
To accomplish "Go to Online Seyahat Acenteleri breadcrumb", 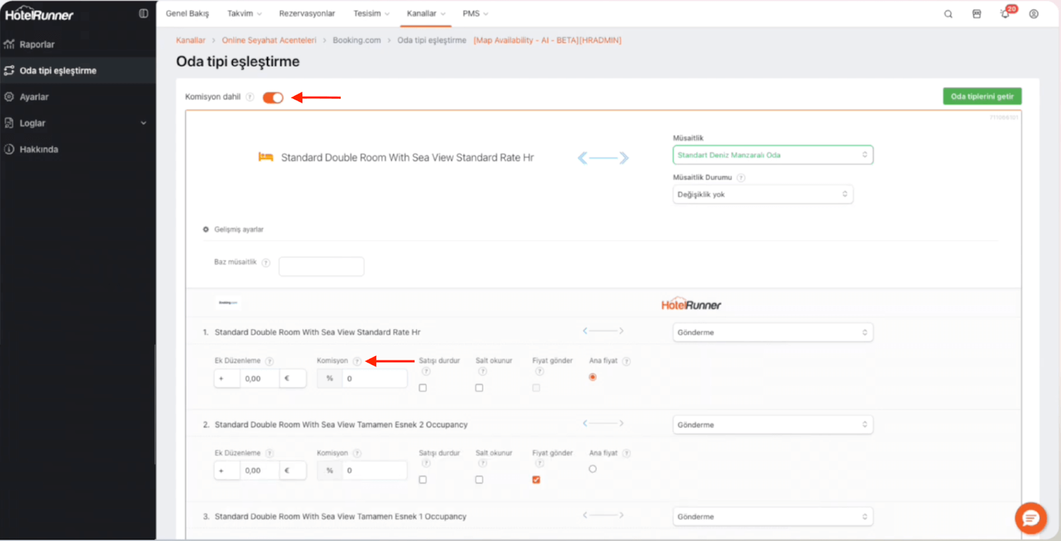I will point(269,40).
